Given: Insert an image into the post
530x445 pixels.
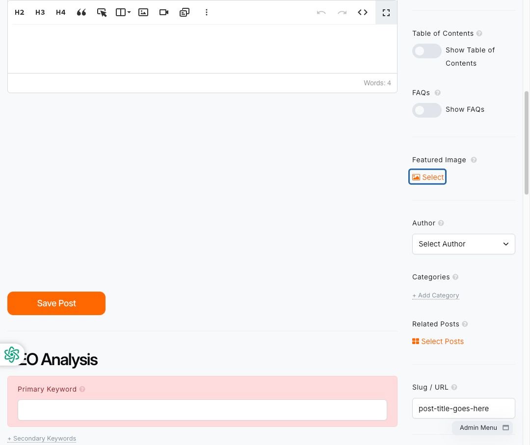Looking at the screenshot, I should (143, 12).
